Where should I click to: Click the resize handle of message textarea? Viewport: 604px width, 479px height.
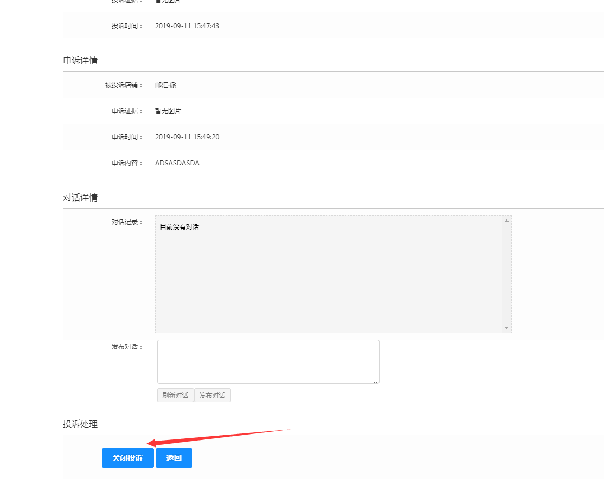pos(376,380)
